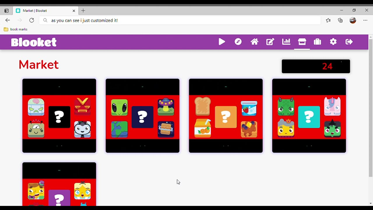The height and width of the screenshot is (210, 373).
Task: Click the zombie brain blook
Action: coord(36,107)
